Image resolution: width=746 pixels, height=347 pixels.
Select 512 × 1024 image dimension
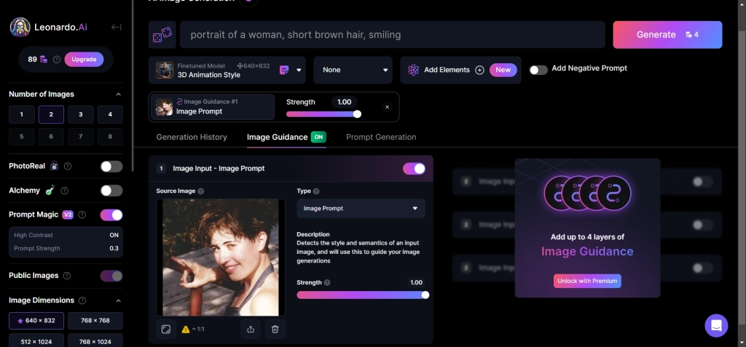[x=36, y=341]
